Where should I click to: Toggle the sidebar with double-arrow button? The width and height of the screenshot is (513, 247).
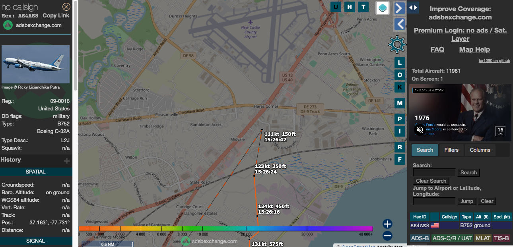(413, 8)
